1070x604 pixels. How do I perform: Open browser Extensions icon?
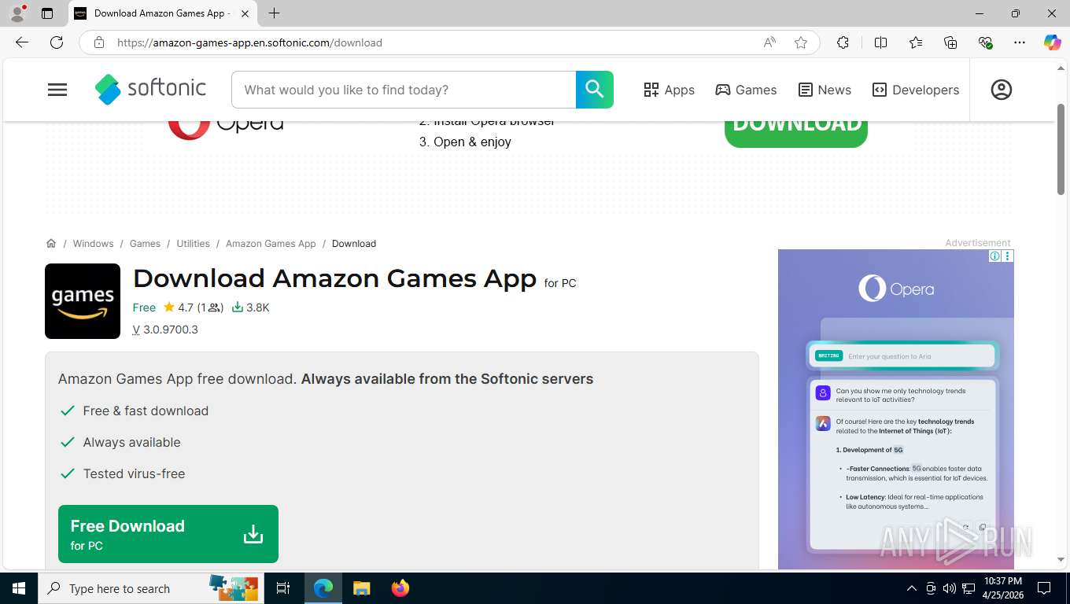843,42
